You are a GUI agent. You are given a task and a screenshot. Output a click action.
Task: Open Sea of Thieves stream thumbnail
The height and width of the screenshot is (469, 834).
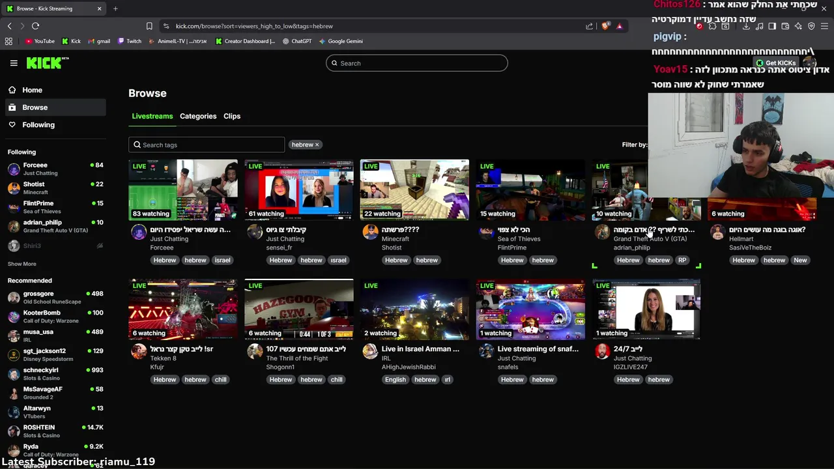point(530,190)
